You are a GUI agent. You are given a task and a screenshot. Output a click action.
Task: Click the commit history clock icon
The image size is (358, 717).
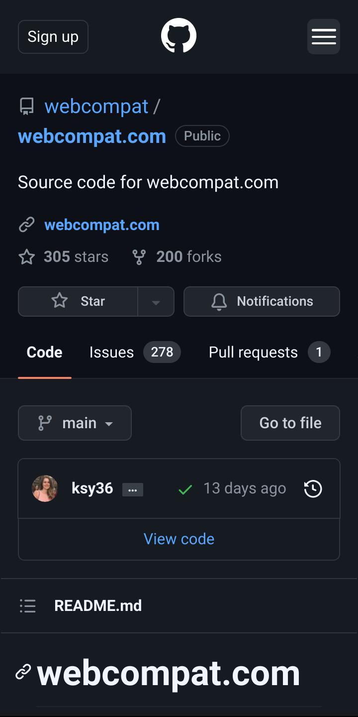[313, 489]
